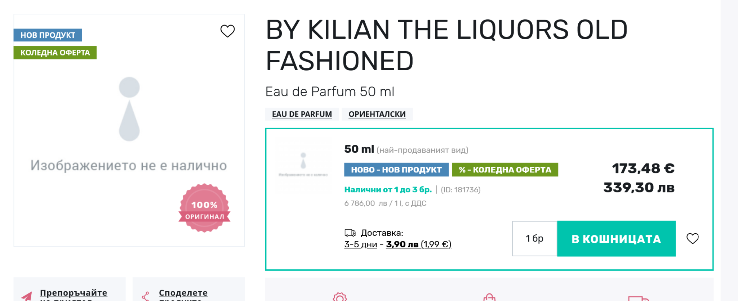The width and height of the screenshot is (738, 301).
Task: Click the share icon beside Споделете
Action: tap(146, 296)
